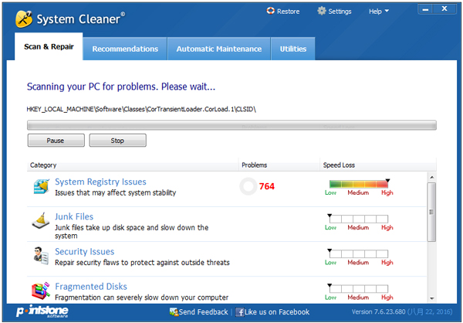Click the Problems column header
This screenshot has width=463, height=323.
point(279,165)
